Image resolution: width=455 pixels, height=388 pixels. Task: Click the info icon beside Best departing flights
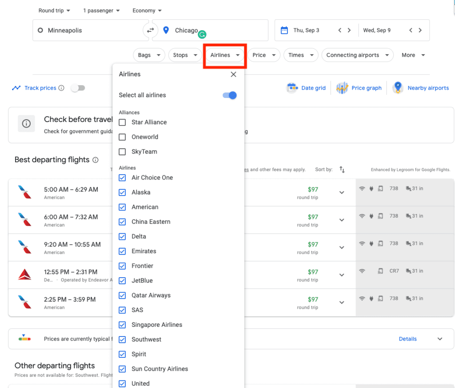pos(96,160)
